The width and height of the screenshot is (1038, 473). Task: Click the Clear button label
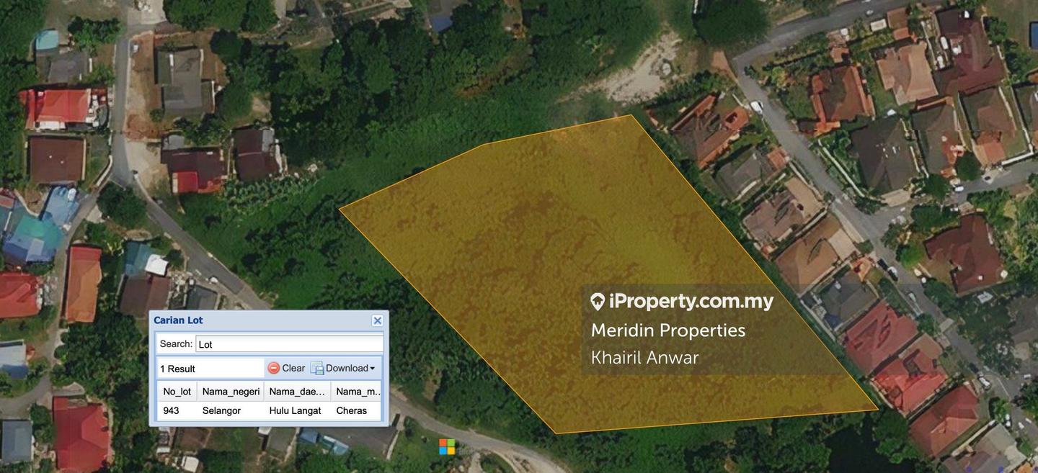point(293,368)
